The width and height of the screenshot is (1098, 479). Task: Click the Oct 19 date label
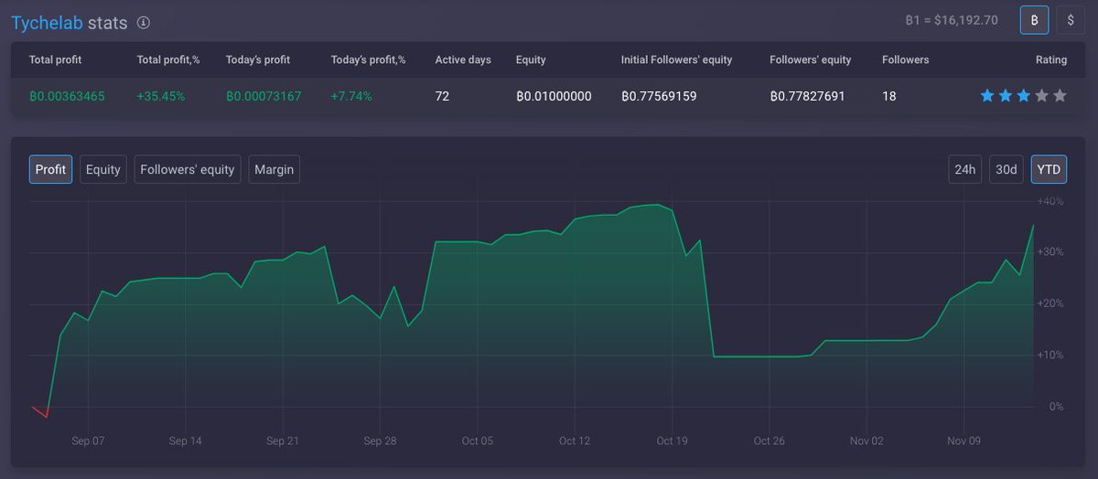pos(672,441)
